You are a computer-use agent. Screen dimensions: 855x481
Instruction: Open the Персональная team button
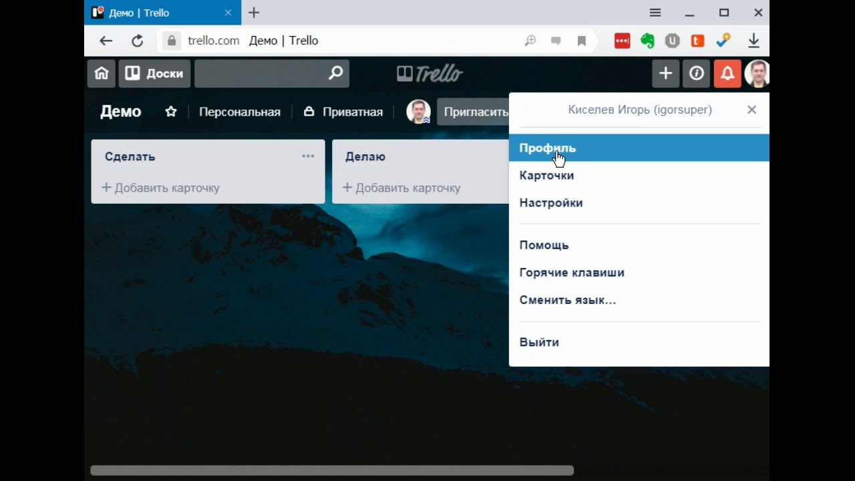click(240, 112)
